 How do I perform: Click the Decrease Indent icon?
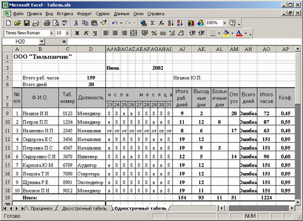coord(192,33)
